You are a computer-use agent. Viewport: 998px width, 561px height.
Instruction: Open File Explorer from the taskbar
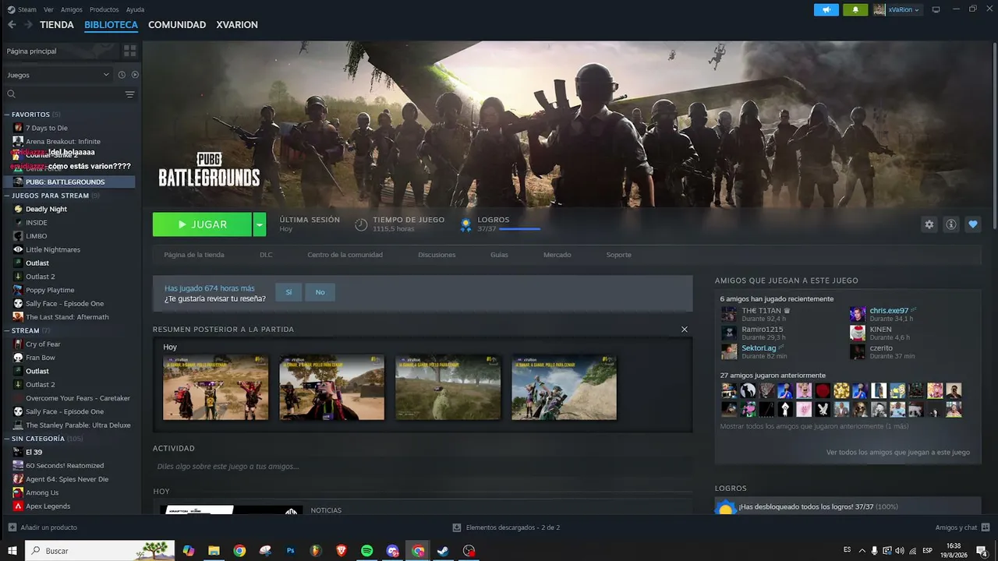click(214, 551)
